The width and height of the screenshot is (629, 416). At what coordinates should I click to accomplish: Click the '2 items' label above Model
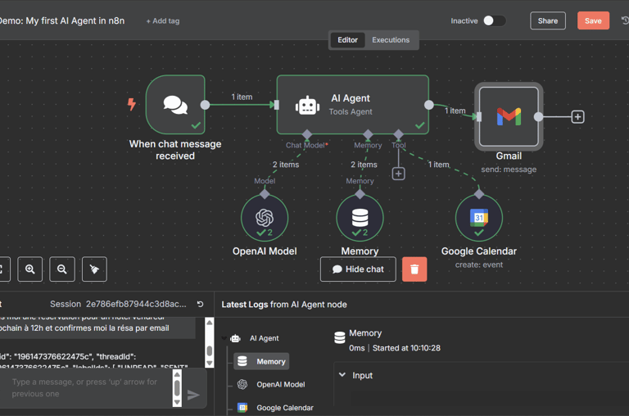(x=286, y=165)
